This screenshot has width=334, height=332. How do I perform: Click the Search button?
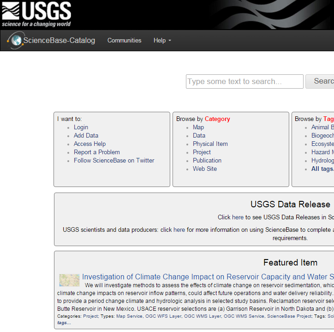320,81
